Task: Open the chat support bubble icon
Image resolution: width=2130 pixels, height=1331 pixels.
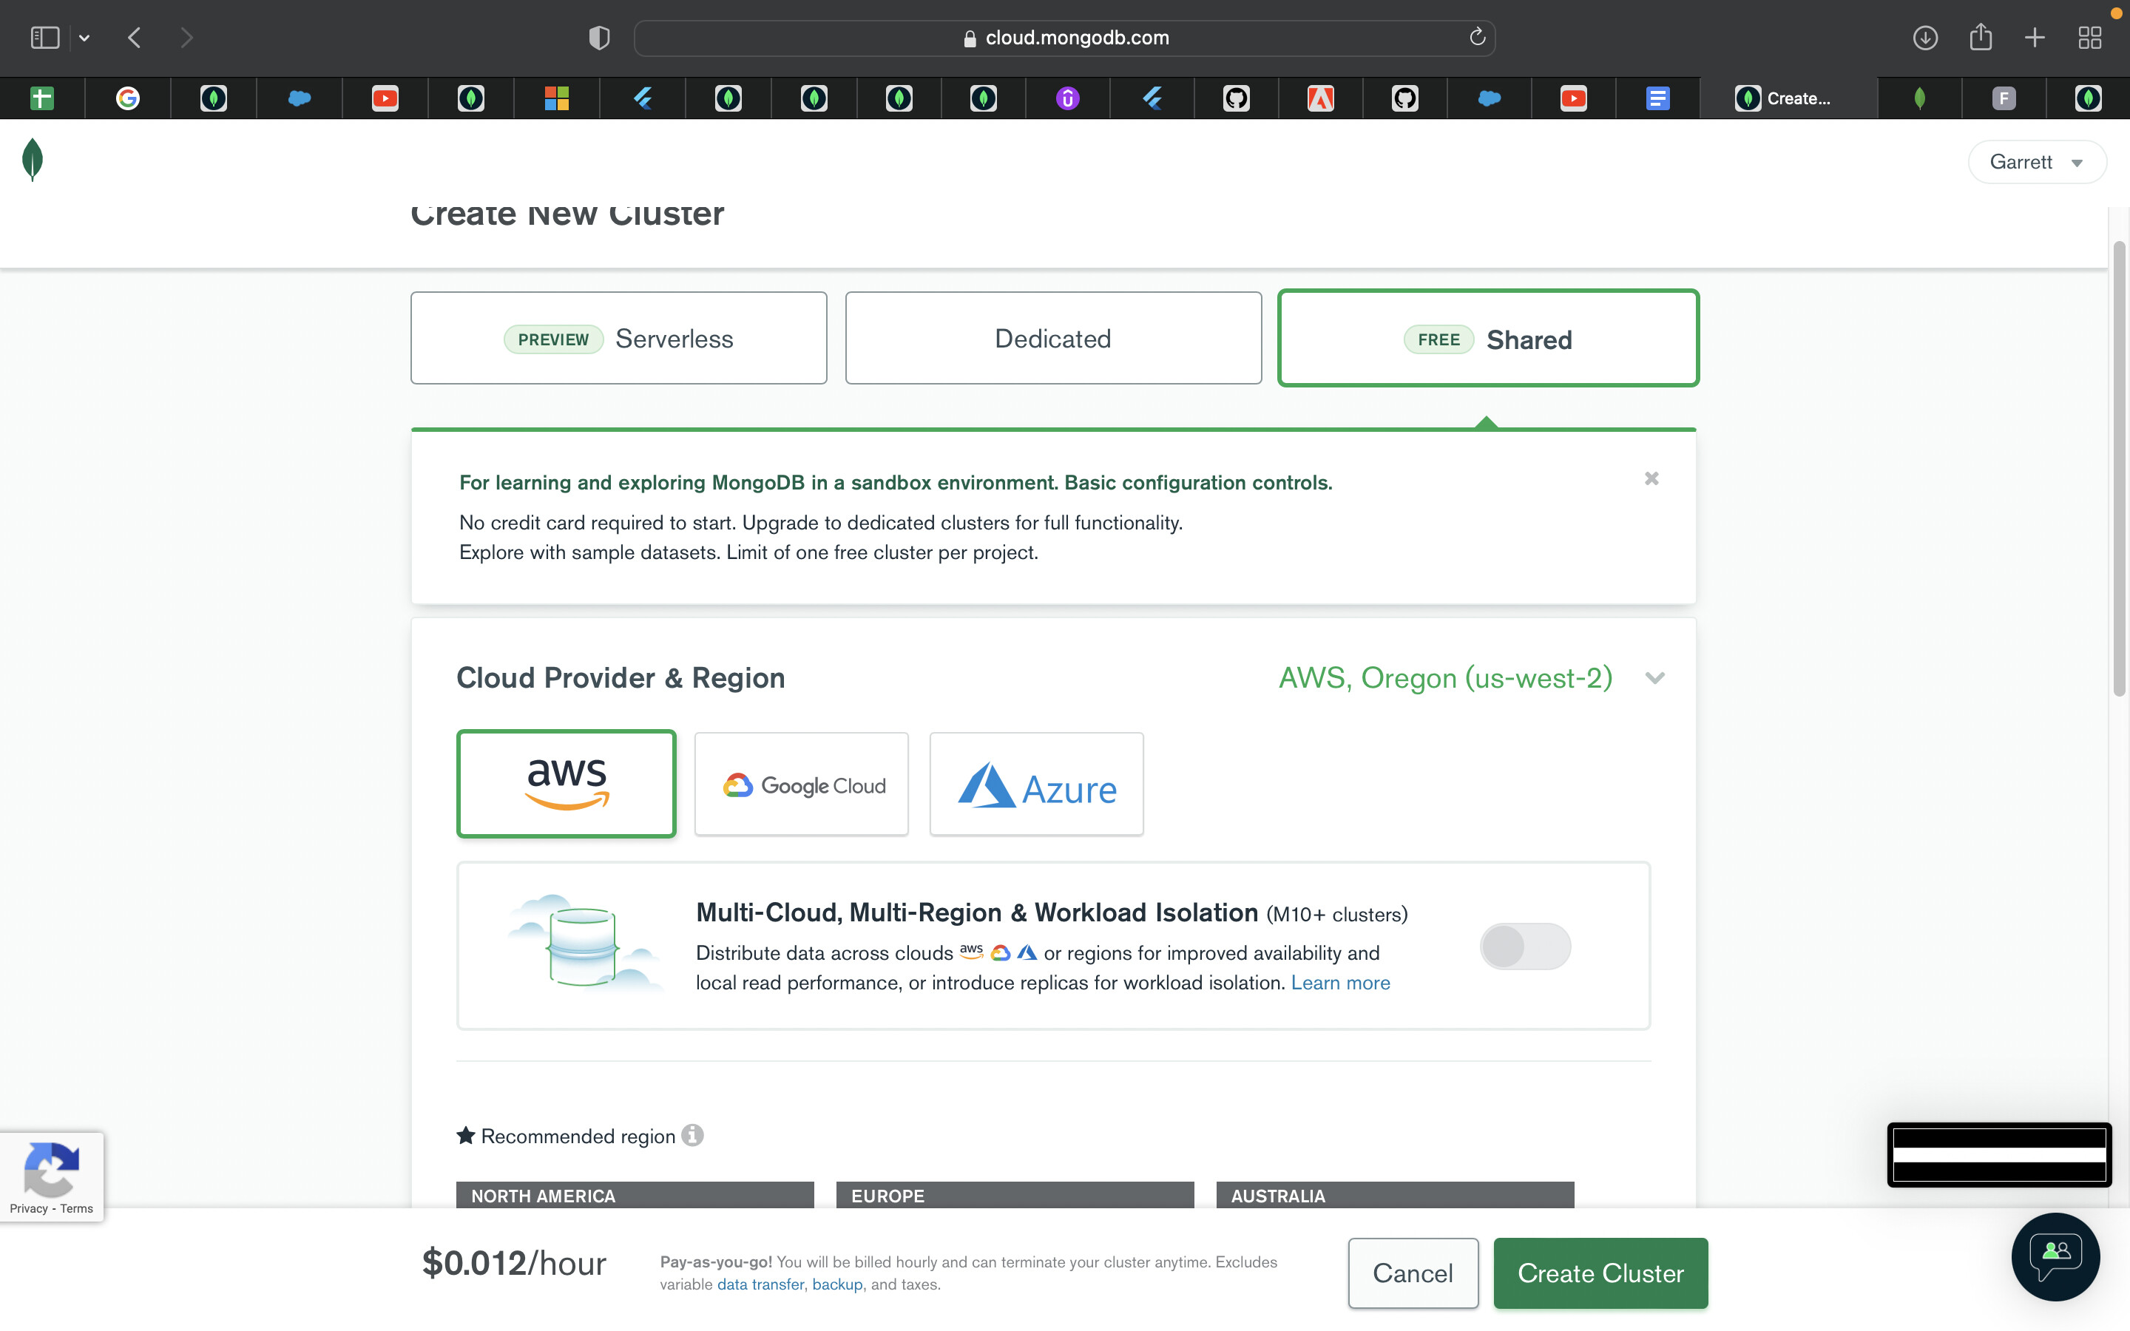Action: click(2055, 1256)
